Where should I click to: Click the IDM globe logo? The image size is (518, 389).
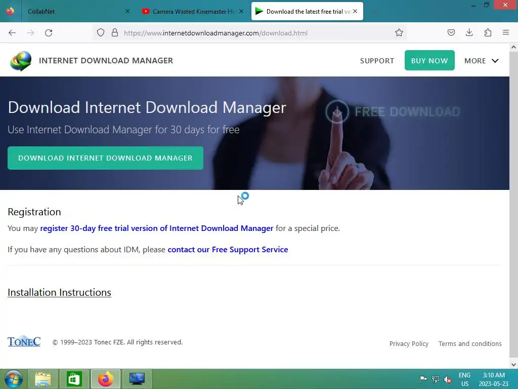click(20, 61)
